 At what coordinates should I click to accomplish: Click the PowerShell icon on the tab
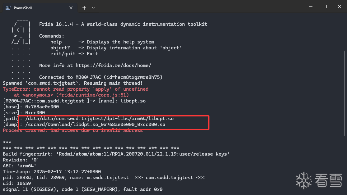pos(8,8)
